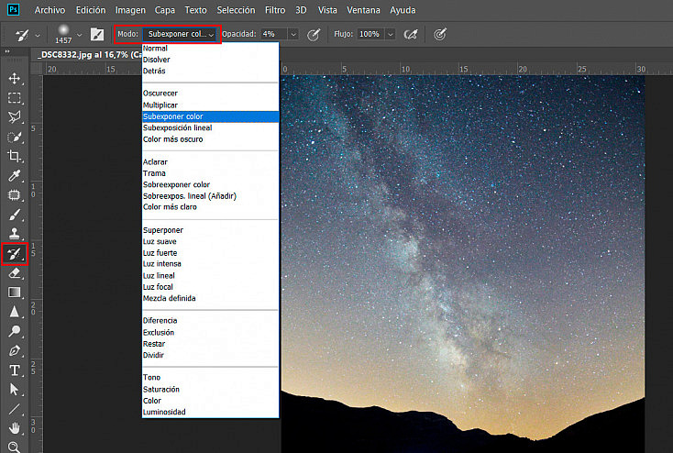Select the Gradient tool
The height and width of the screenshot is (453, 673).
click(x=14, y=293)
